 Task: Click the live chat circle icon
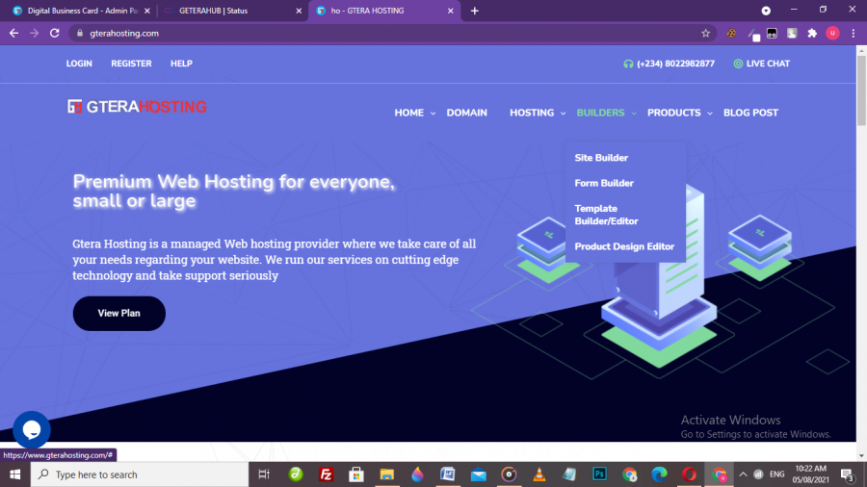(738, 64)
